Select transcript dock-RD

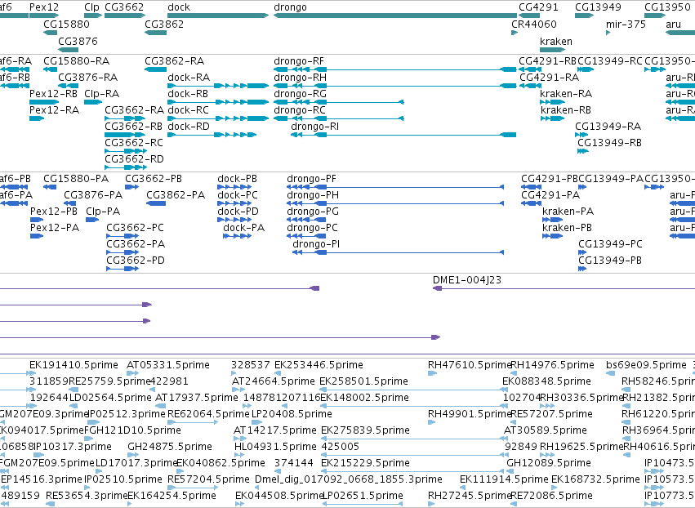[x=212, y=135]
